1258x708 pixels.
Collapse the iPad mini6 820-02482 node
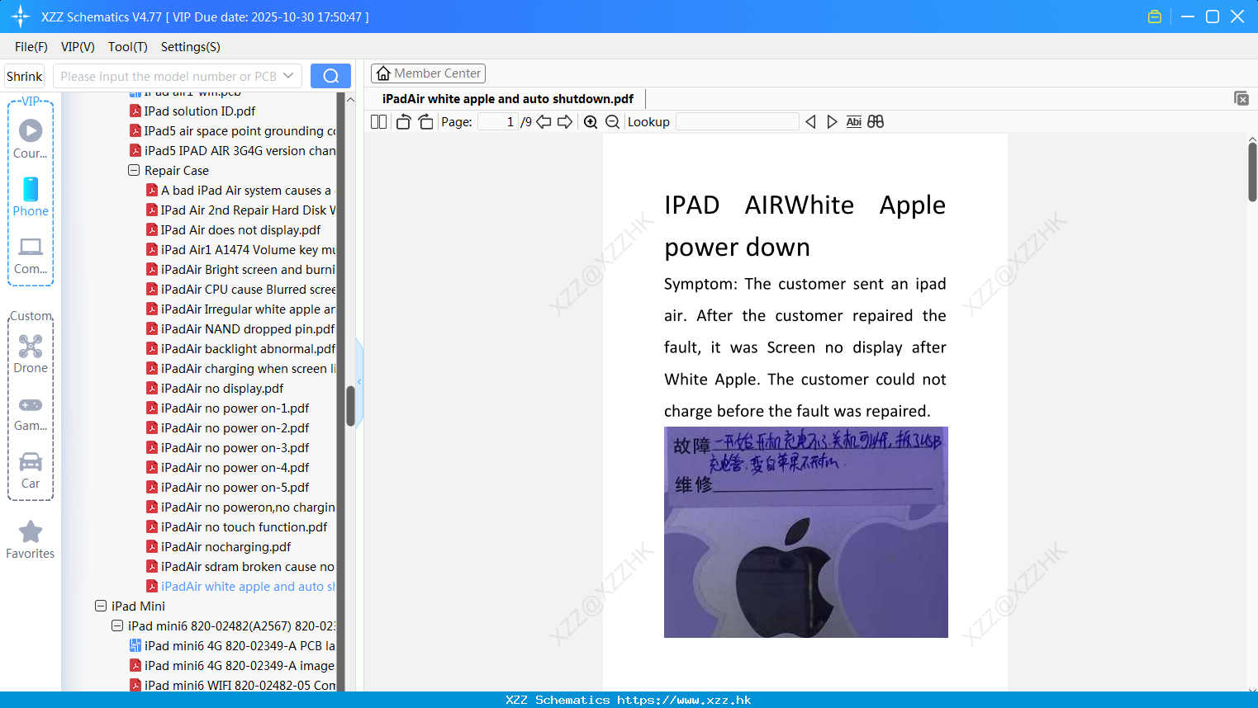(117, 625)
